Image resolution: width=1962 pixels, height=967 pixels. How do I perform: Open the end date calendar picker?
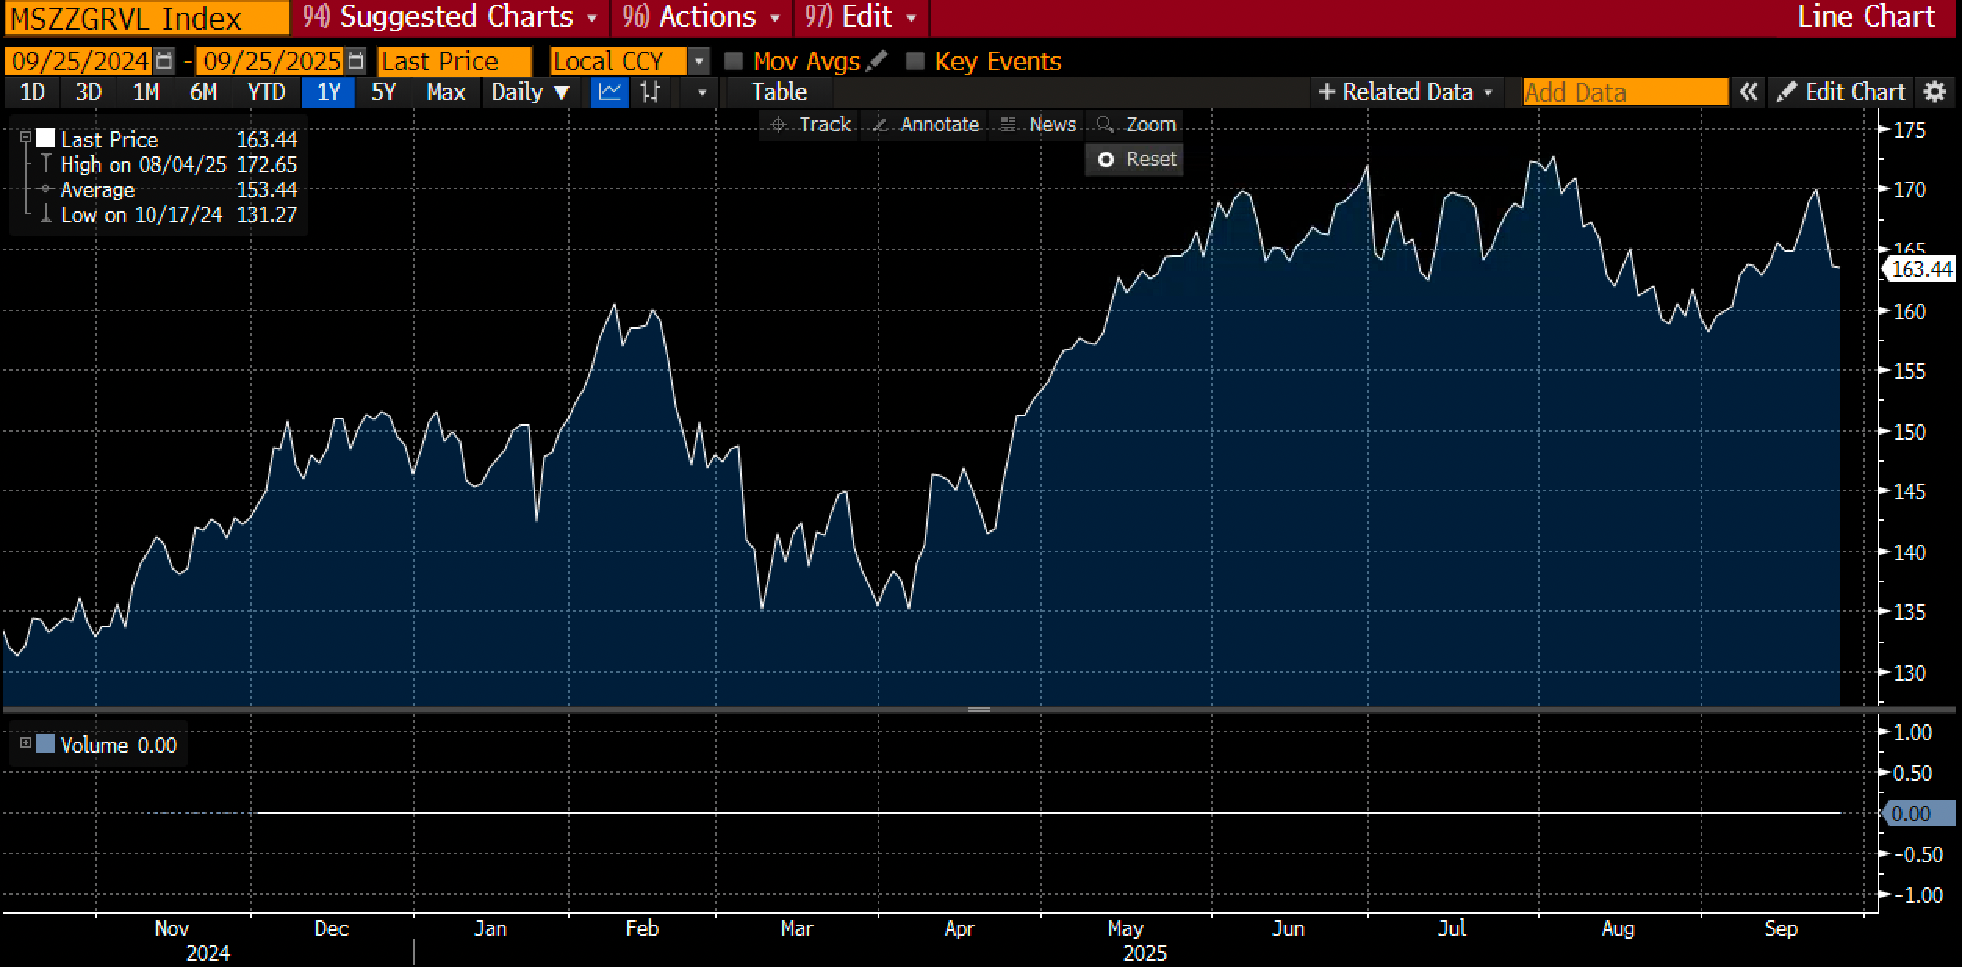[x=356, y=61]
